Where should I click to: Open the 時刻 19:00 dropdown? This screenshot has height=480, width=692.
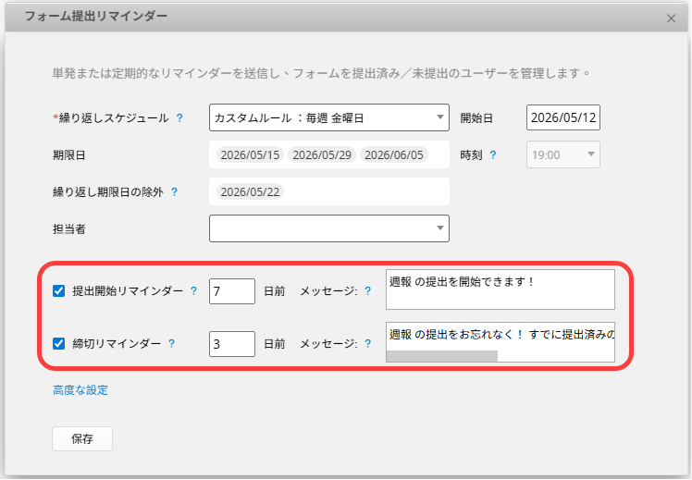562,154
